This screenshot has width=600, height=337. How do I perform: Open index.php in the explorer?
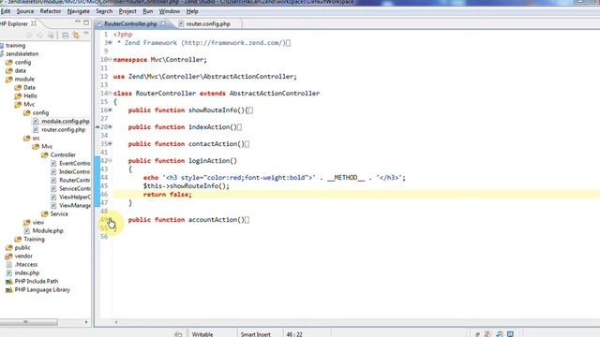[x=27, y=272]
